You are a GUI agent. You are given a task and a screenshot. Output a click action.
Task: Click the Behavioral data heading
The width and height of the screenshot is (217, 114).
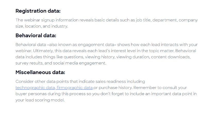[x=36, y=36]
